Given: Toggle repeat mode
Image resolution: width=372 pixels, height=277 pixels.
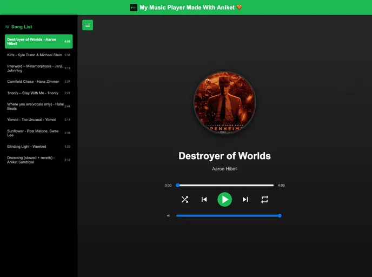Looking at the screenshot, I should tap(264, 200).
